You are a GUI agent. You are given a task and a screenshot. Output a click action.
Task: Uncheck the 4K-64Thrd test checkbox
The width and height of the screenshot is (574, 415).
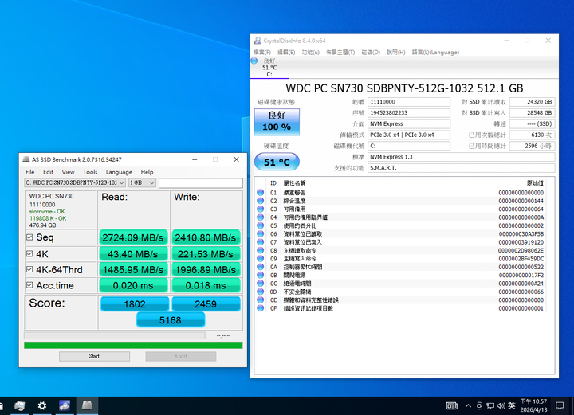pyautogui.click(x=29, y=269)
